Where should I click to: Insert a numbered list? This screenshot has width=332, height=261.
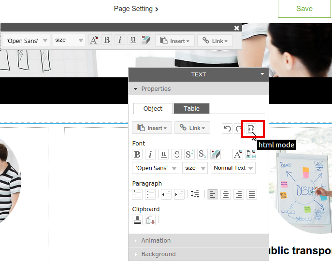(x=137, y=194)
